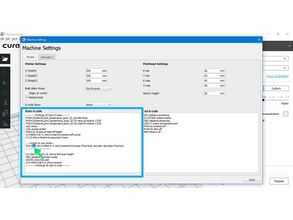Click the Y (Depth) input field
This screenshot has height=220, width=293.
tap(96, 76)
